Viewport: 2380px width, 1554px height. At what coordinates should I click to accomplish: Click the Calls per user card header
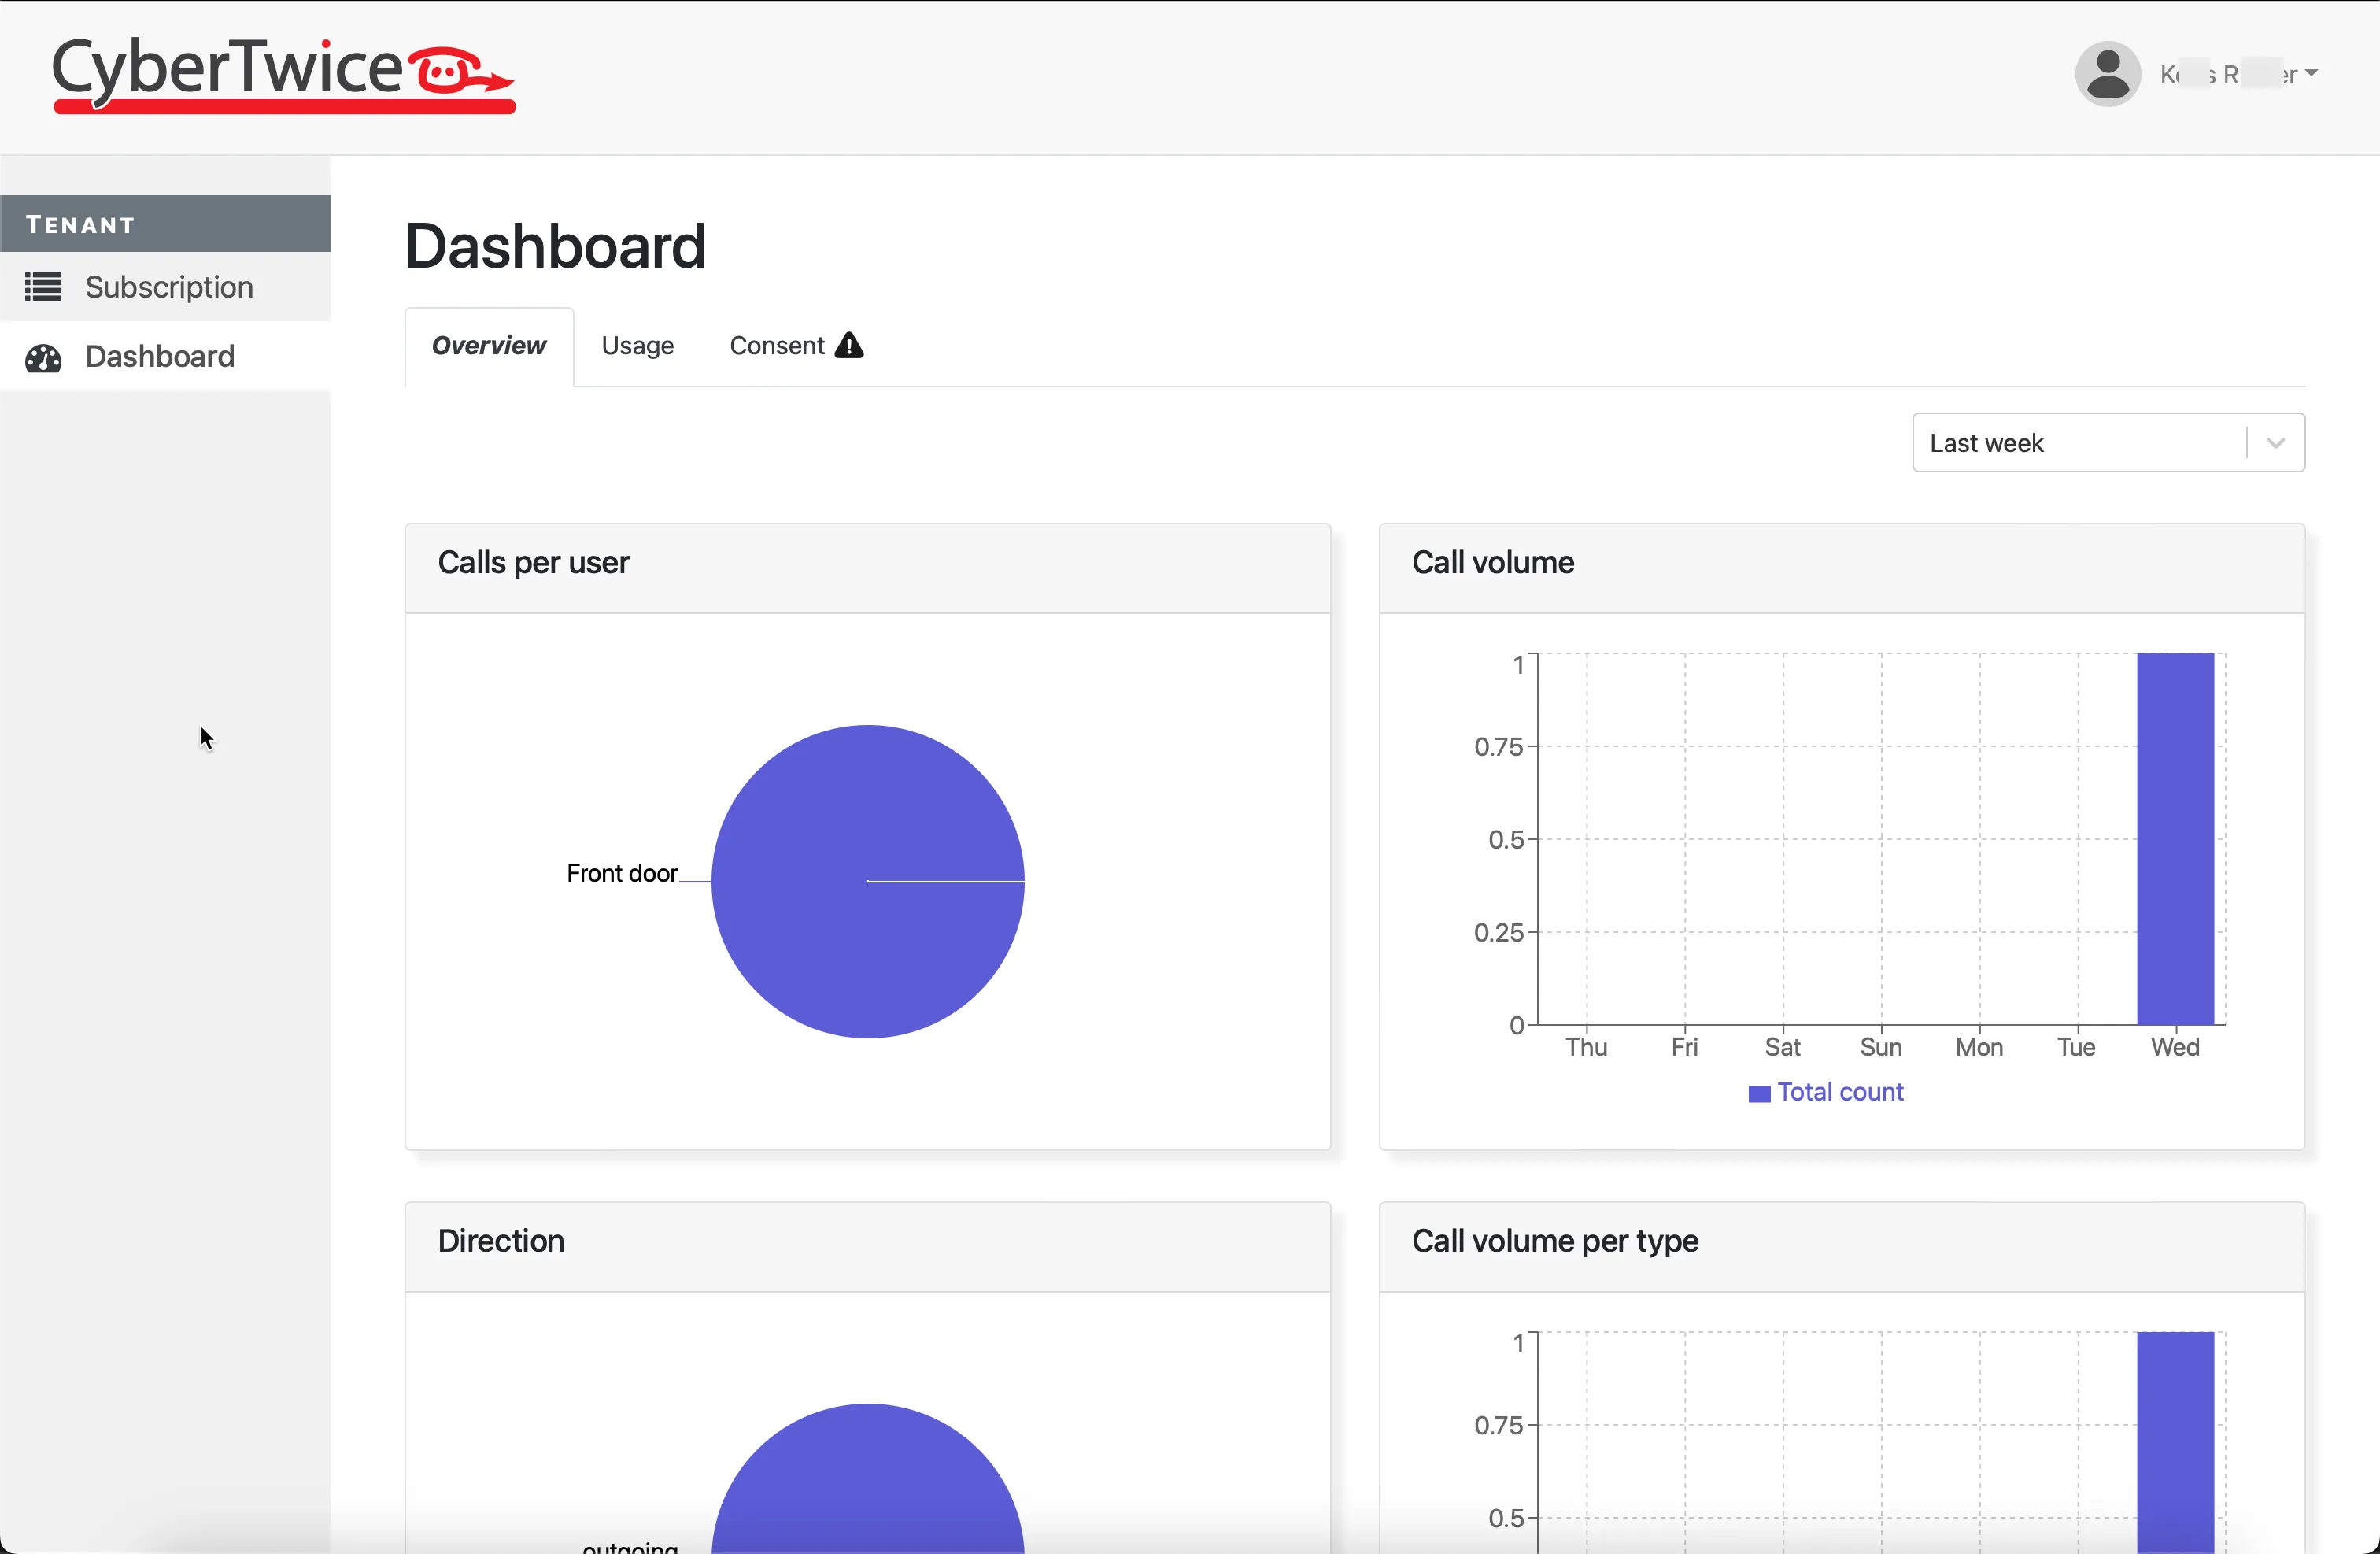coord(867,568)
